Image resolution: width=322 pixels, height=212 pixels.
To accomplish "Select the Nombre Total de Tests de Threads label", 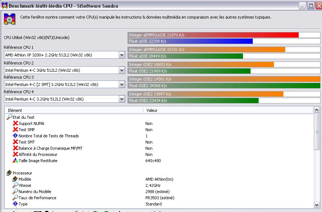I will click(49, 136).
